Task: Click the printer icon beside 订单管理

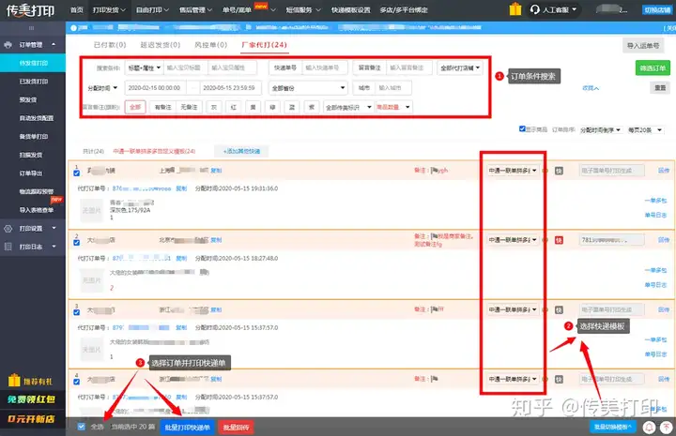Action: (8, 45)
